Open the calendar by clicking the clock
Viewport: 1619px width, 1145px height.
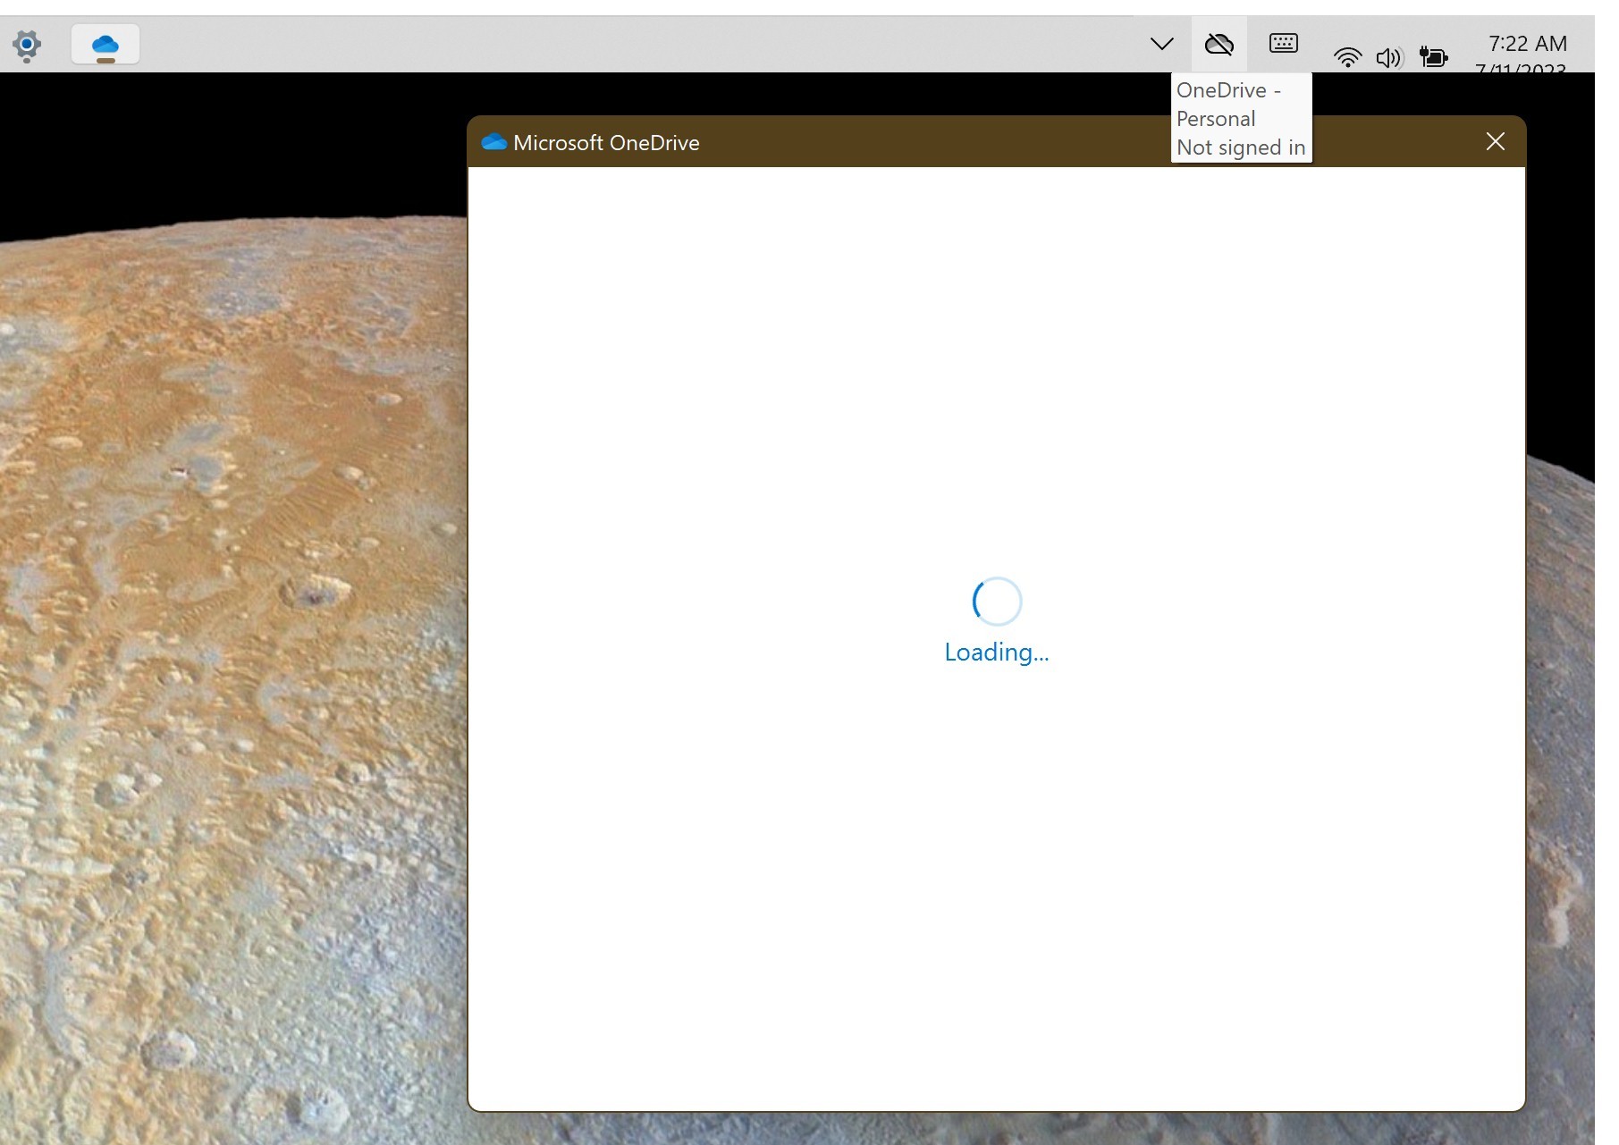click(x=1526, y=43)
